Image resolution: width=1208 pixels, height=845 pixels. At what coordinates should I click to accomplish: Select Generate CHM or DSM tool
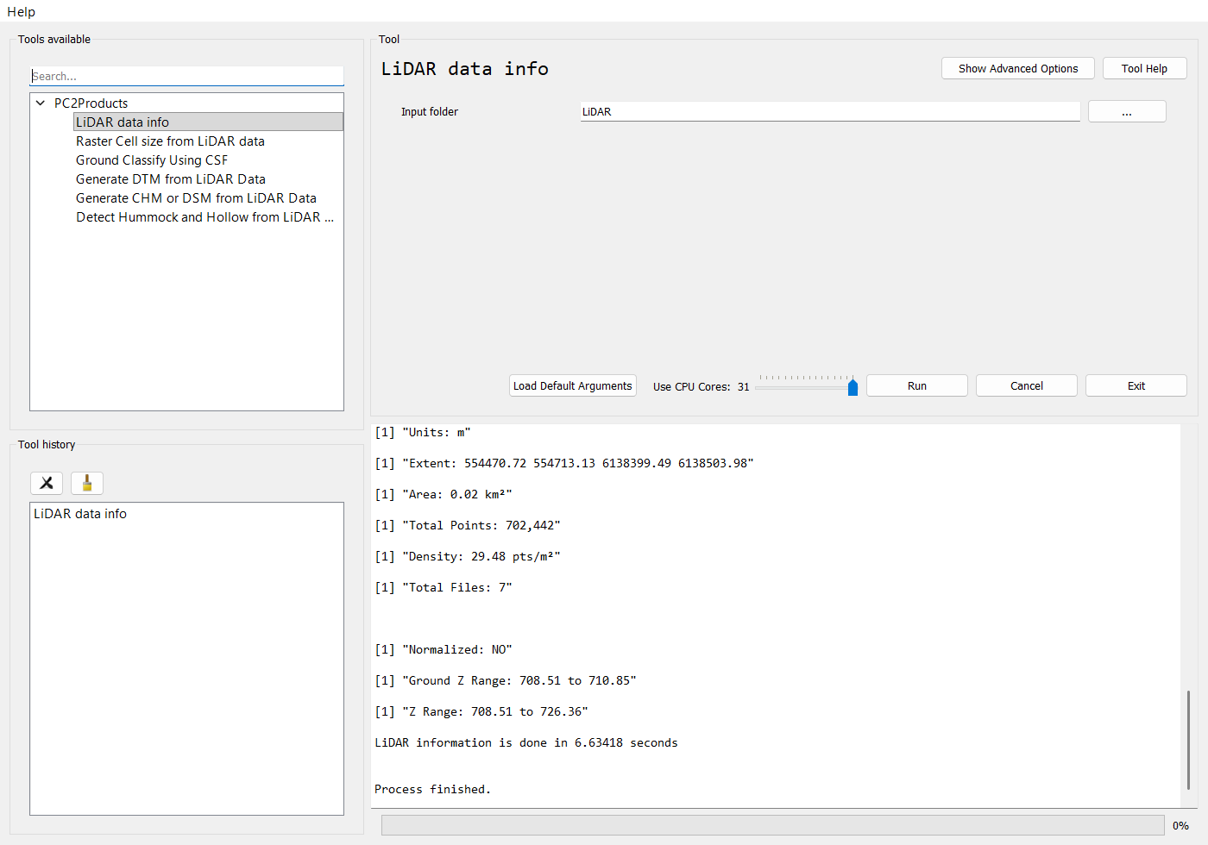(196, 197)
